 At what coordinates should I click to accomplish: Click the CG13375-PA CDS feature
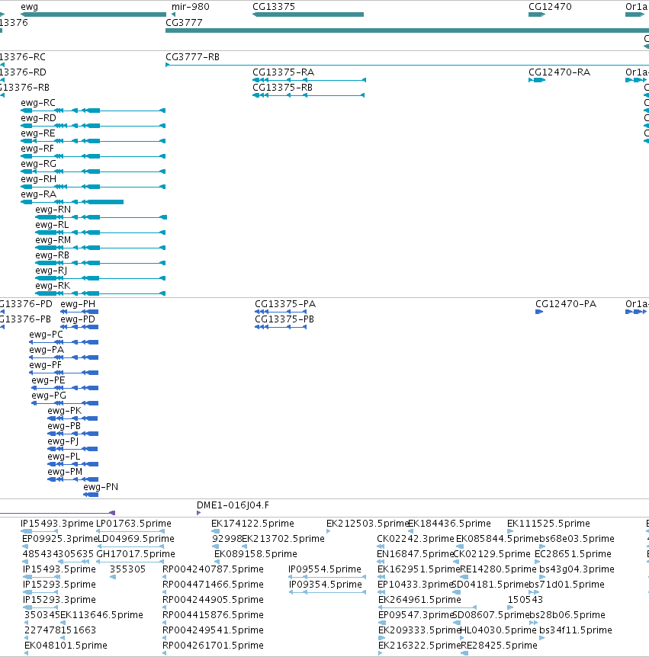(281, 312)
